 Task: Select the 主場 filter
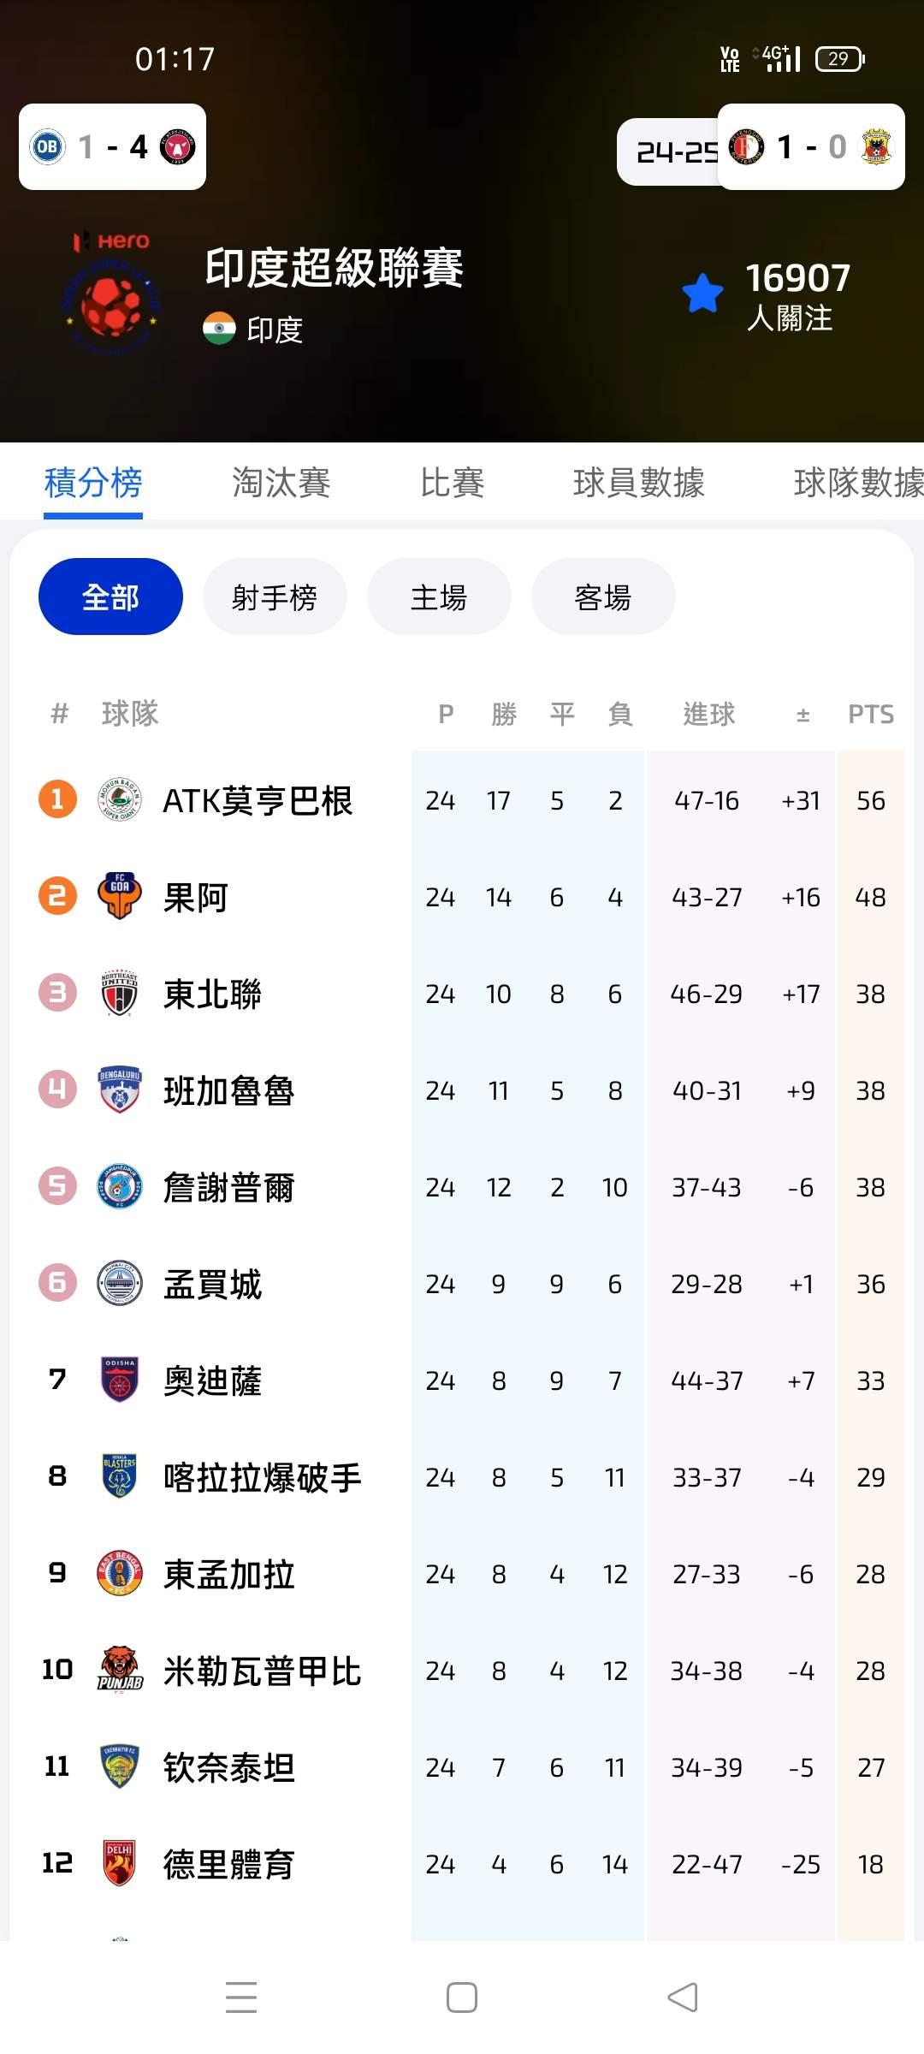pos(439,597)
